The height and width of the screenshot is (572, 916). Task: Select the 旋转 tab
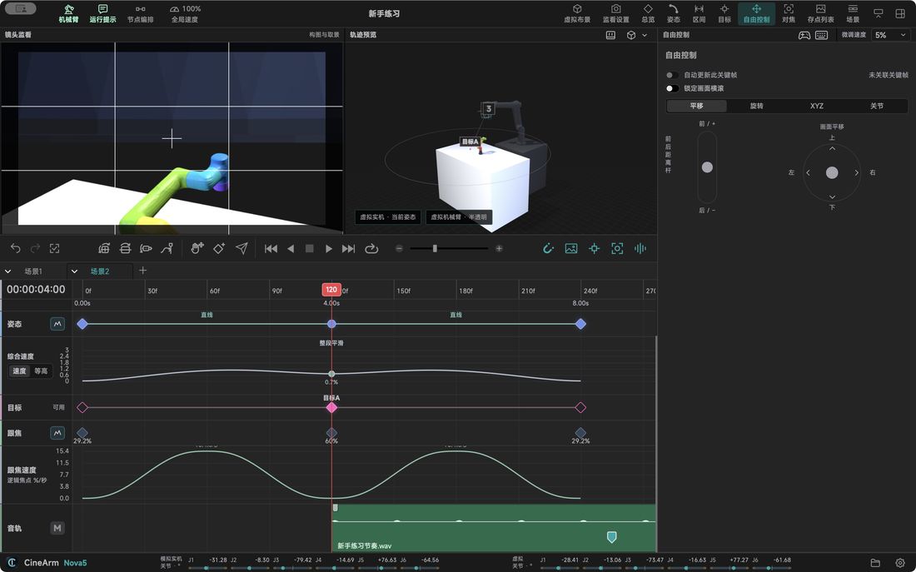coord(756,106)
